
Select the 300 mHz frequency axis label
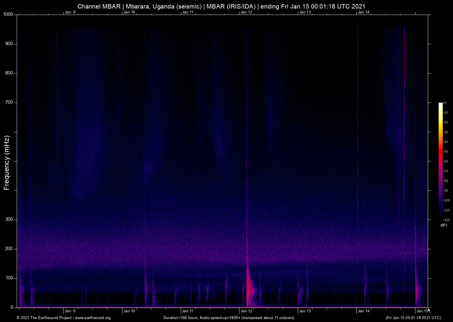(9, 219)
